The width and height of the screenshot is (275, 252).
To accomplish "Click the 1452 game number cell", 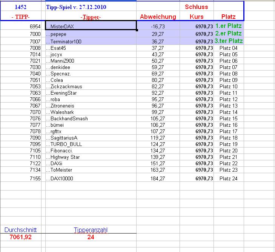I will click(21, 6).
